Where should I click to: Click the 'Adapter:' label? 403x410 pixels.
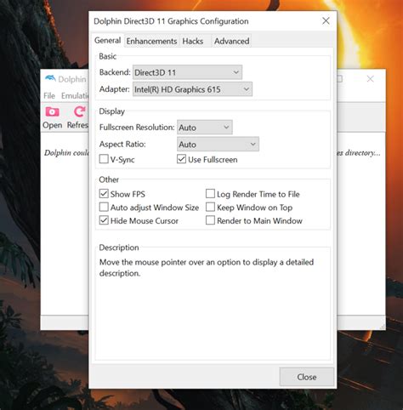point(115,89)
